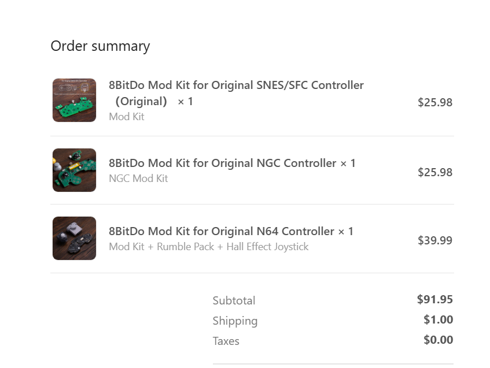Select the $39.99 price
The width and height of the screenshot is (490, 368).
coord(435,240)
